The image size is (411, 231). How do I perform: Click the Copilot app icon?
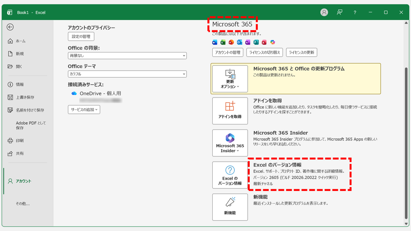coord(273,42)
